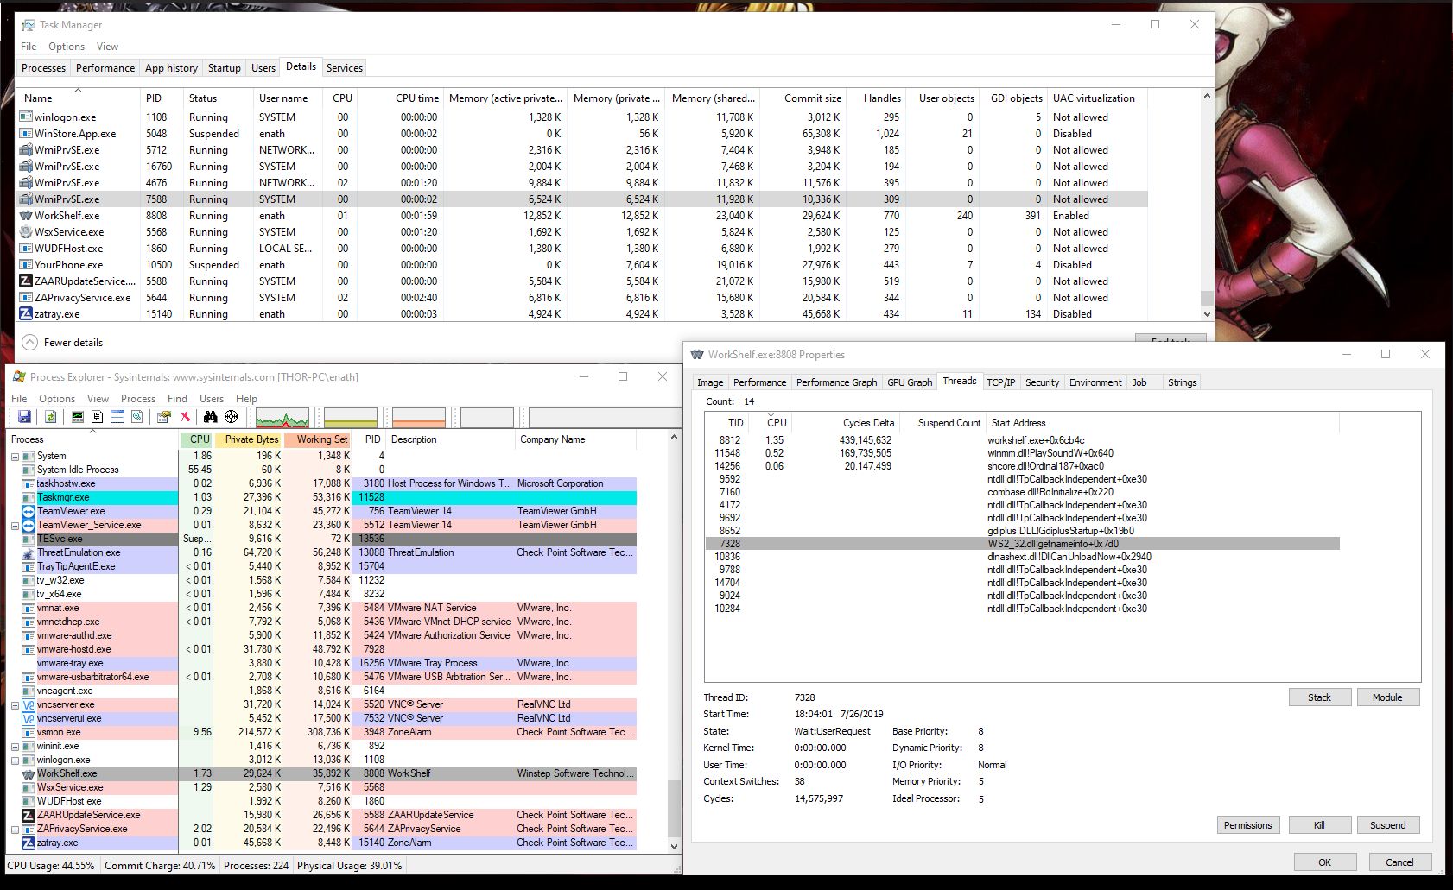The height and width of the screenshot is (890, 1453).
Task: Switch to Task Manager Performance tab
Action: [x=105, y=68]
